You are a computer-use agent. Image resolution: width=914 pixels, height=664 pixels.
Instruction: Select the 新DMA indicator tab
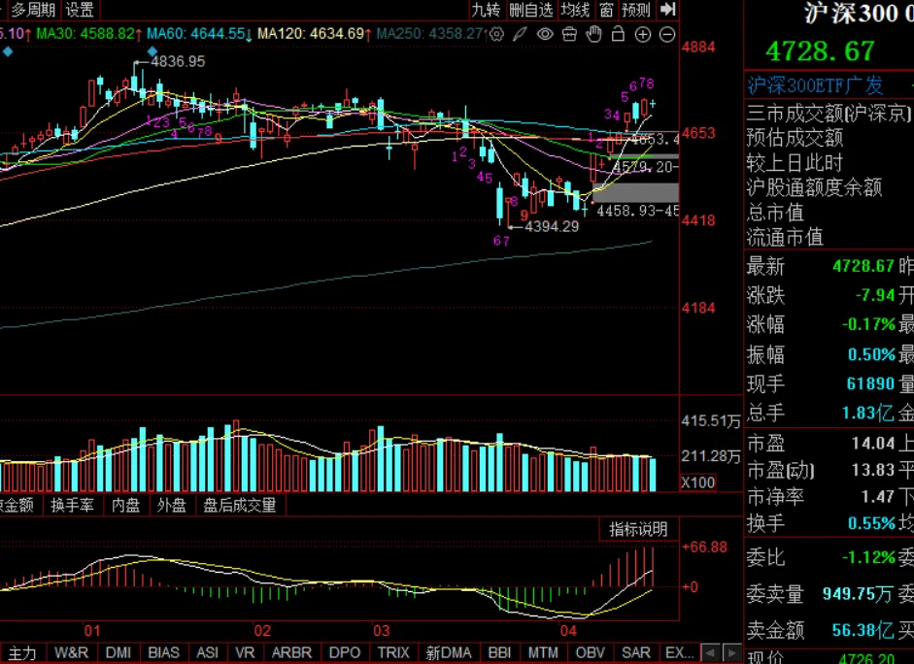pos(448,653)
